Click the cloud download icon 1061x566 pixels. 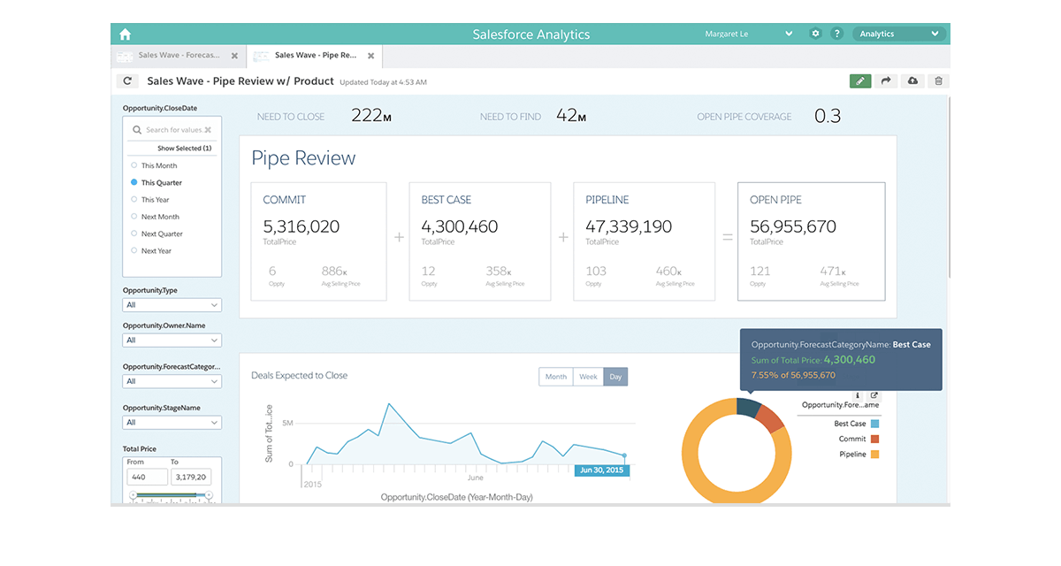click(912, 80)
